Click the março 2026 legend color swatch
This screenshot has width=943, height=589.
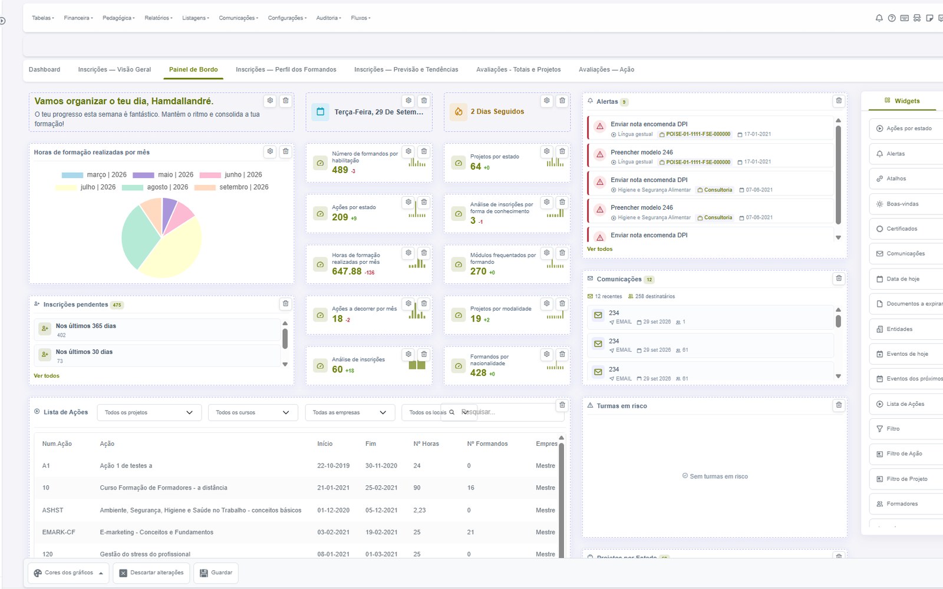point(72,175)
